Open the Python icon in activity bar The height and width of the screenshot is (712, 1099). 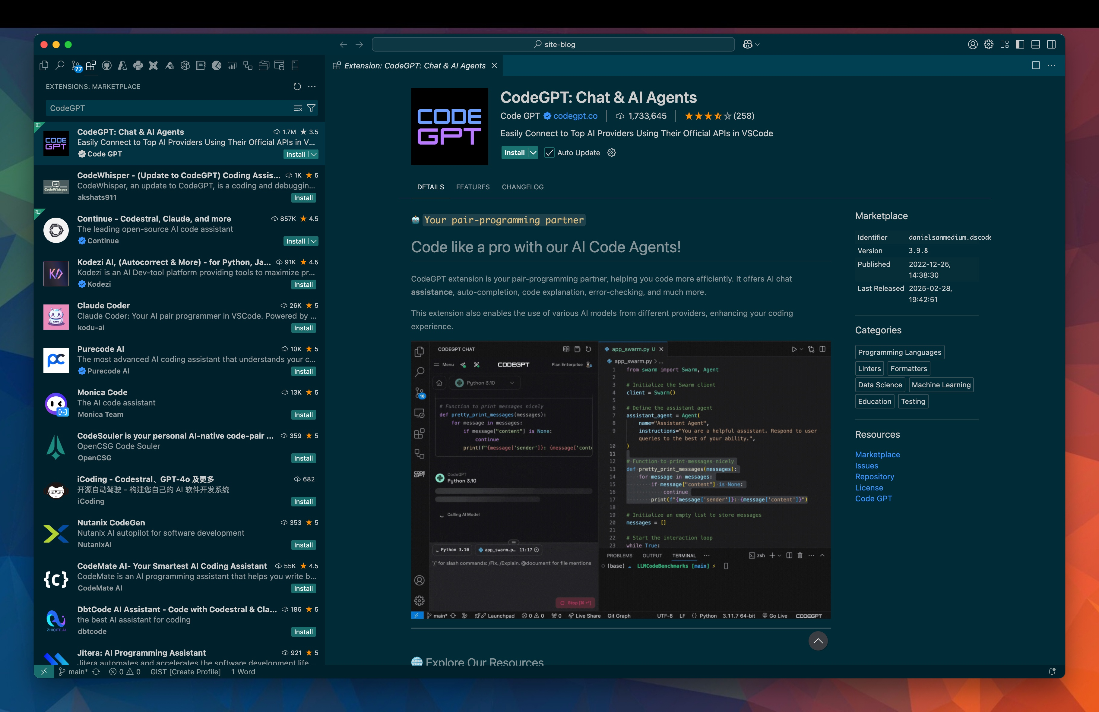point(138,65)
